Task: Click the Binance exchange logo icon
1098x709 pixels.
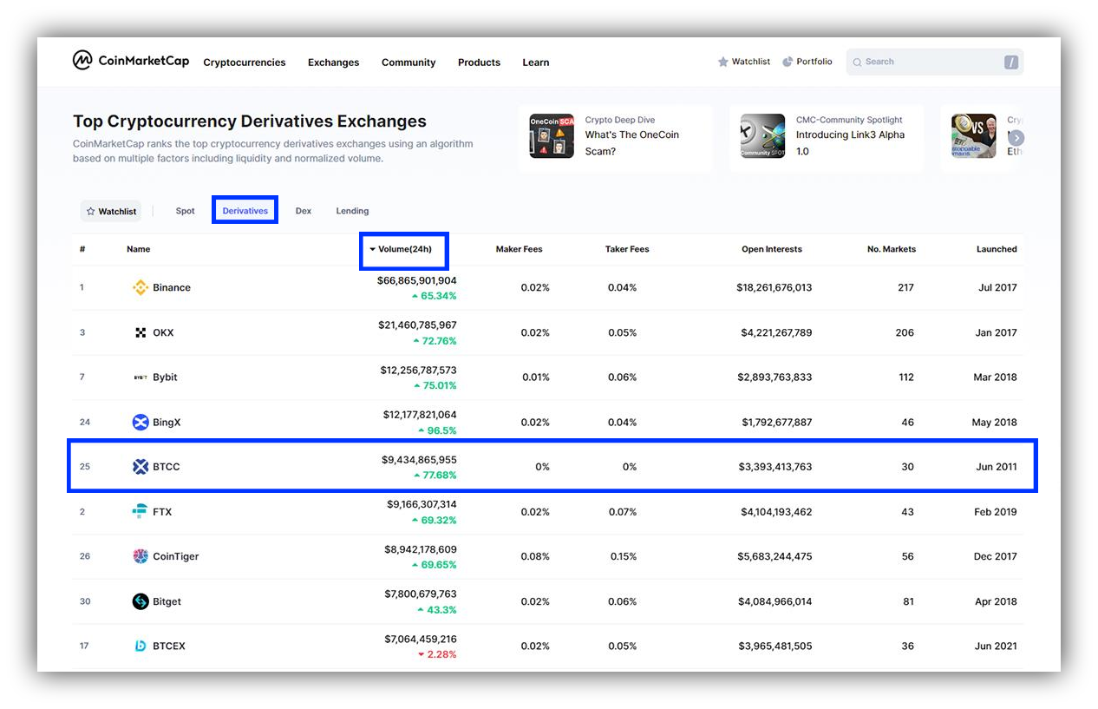Action: [140, 287]
